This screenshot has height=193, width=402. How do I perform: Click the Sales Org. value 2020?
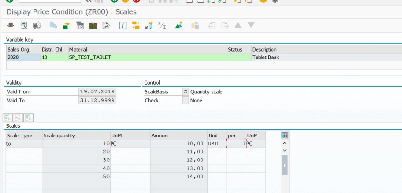pyautogui.click(x=23, y=57)
